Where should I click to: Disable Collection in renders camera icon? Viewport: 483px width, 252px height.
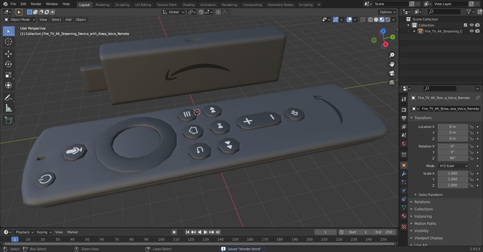point(477,25)
